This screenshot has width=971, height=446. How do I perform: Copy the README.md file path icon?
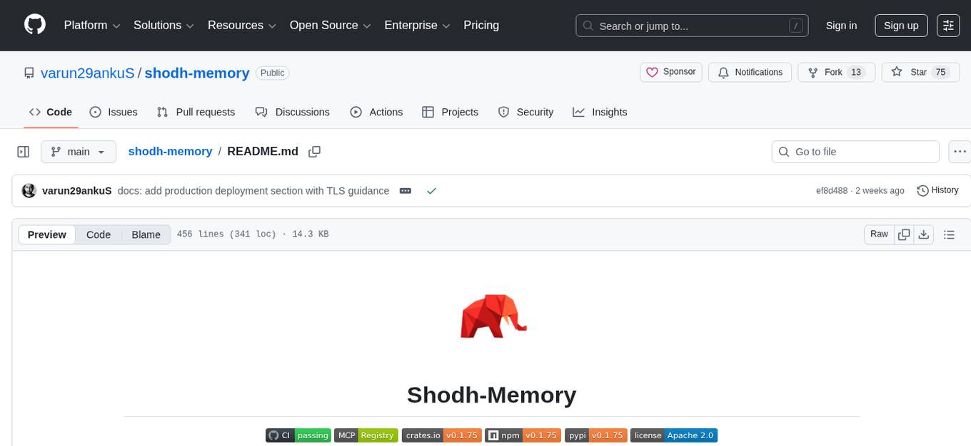click(x=314, y=152)
